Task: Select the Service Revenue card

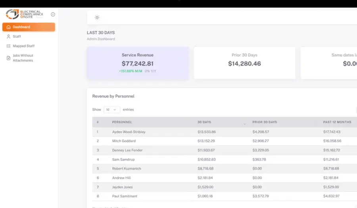Action: (138, 63)
